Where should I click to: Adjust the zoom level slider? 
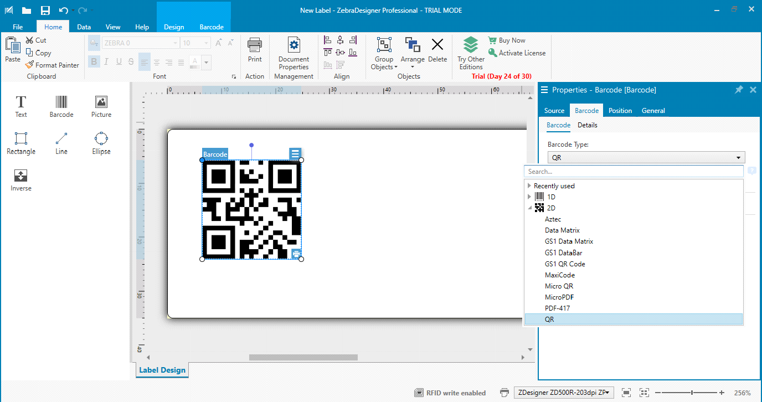click(x=692, y=393)
